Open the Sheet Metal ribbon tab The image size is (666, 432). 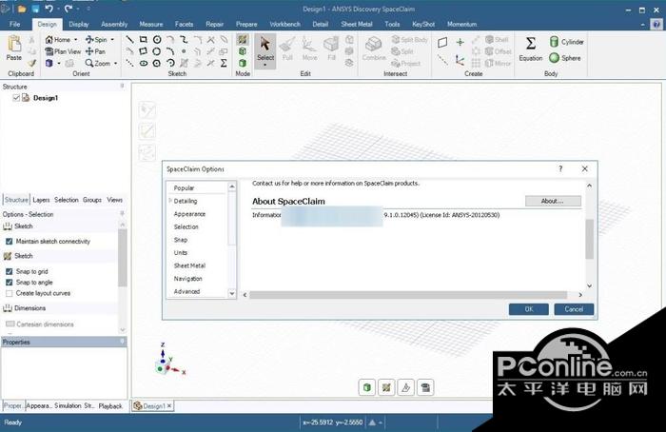(x=357, y=24)
